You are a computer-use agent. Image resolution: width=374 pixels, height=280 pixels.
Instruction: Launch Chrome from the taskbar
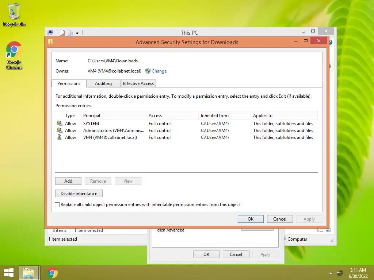(52, 273)
